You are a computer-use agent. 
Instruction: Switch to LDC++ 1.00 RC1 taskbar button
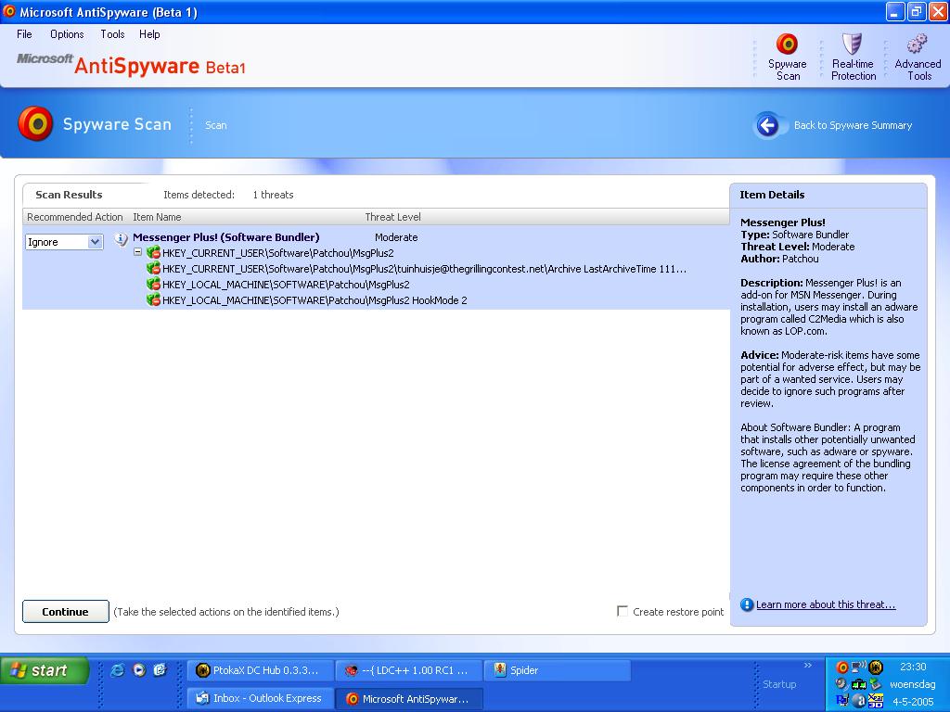[409, 670]
